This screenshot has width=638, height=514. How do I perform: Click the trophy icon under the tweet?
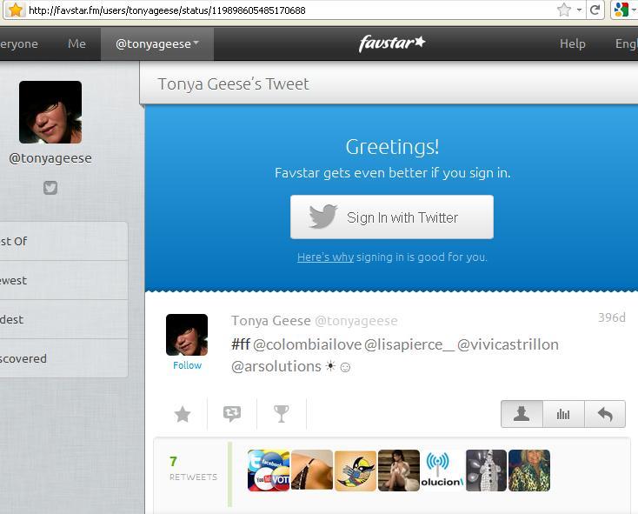(281, 414)
